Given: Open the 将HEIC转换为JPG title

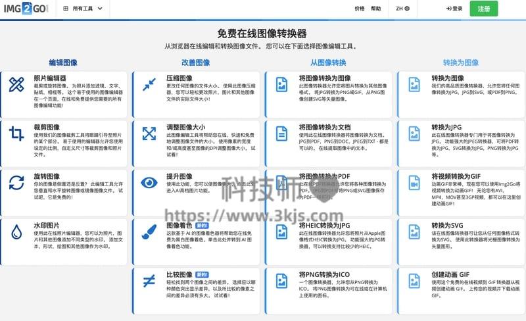Looking at the screenshot, I should click(x=324, y=226).
